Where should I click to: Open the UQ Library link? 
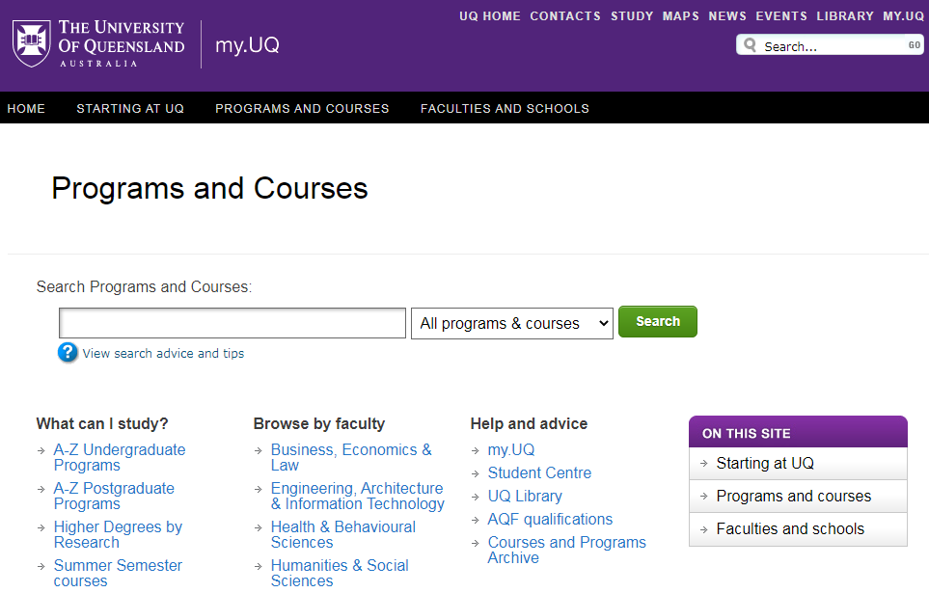tap(525, 496)
